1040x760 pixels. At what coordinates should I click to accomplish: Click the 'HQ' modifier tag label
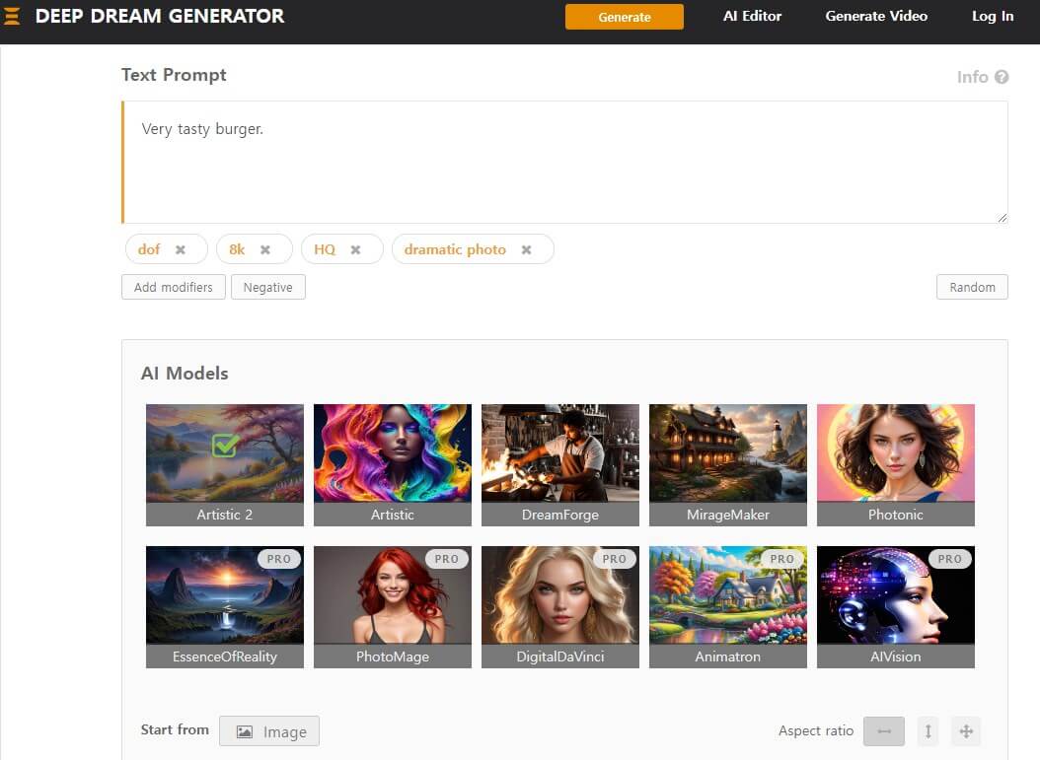point(325,249)
